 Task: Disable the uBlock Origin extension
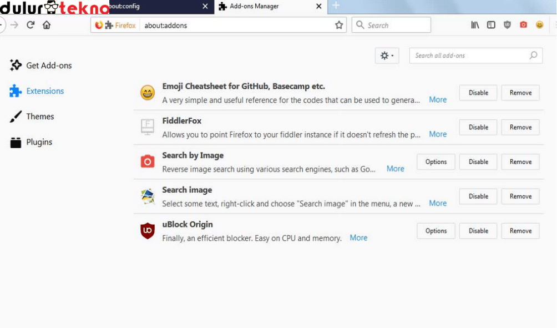pos(478,231)
